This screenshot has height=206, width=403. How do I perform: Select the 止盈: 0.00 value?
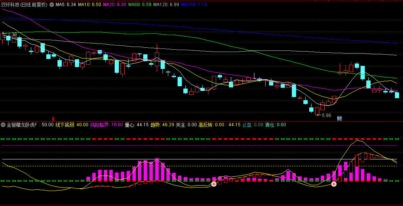[x=253, y=125]
